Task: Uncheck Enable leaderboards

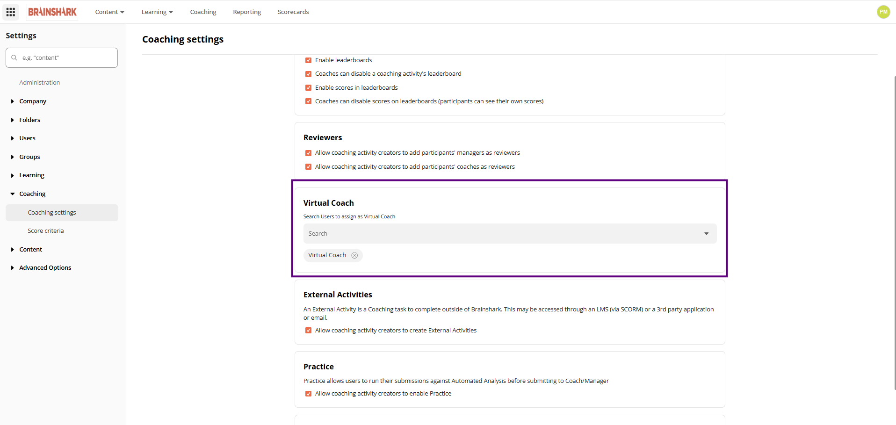Action: tap(308, 60)
